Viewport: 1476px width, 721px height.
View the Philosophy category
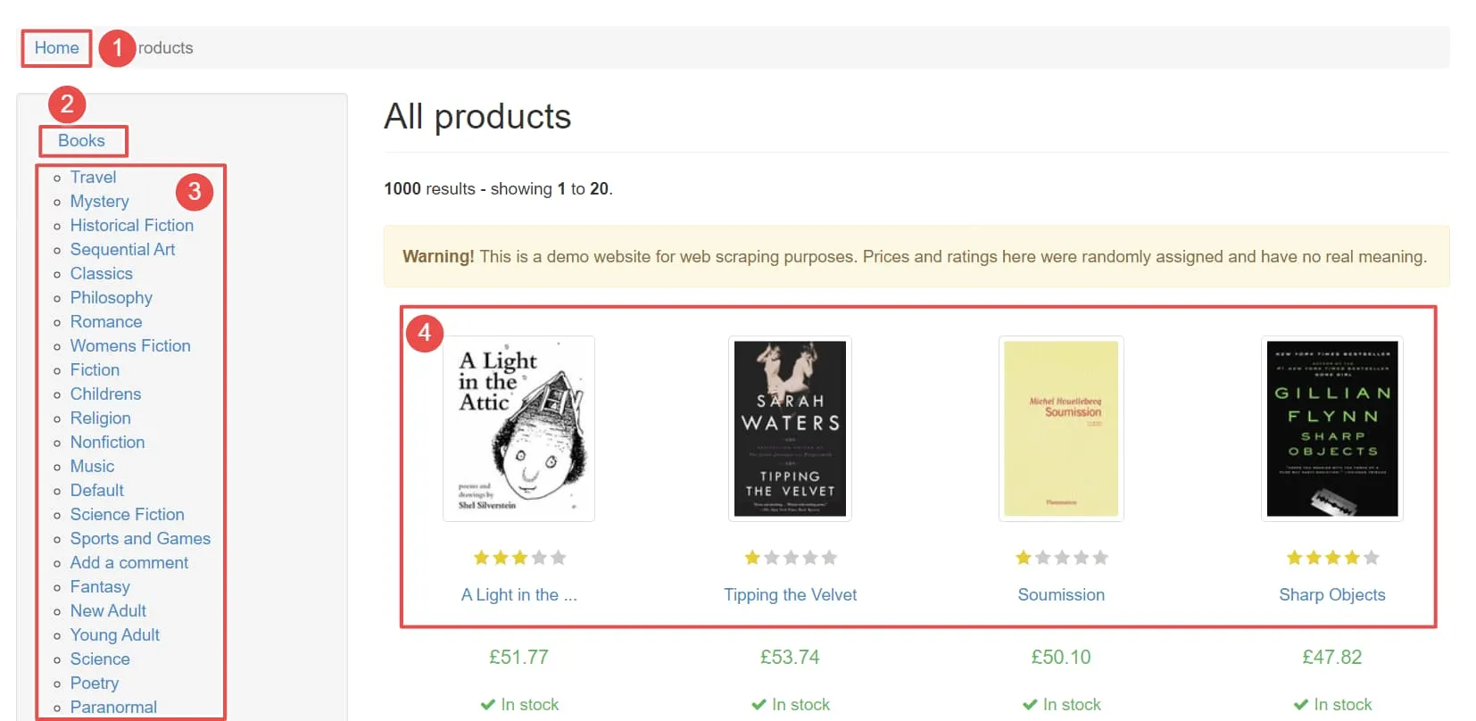[x=111, y=298]
